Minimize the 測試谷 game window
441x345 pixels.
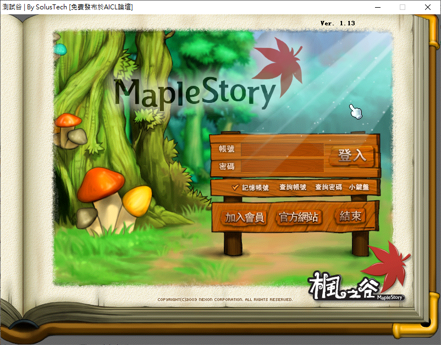pyautogui.click(x=378, y=7)
